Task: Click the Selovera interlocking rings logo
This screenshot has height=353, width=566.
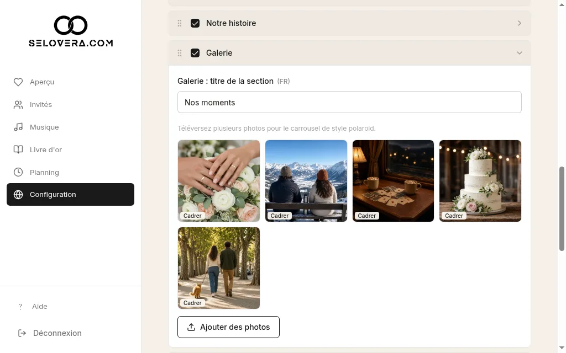Action: click(x=71, y=25)
